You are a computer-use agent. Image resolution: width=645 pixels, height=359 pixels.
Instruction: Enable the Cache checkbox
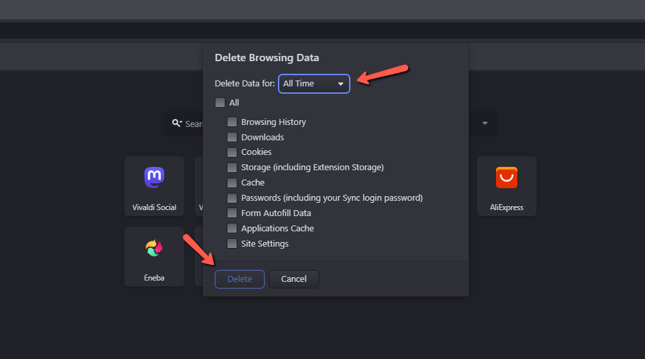tap(232, 183)
